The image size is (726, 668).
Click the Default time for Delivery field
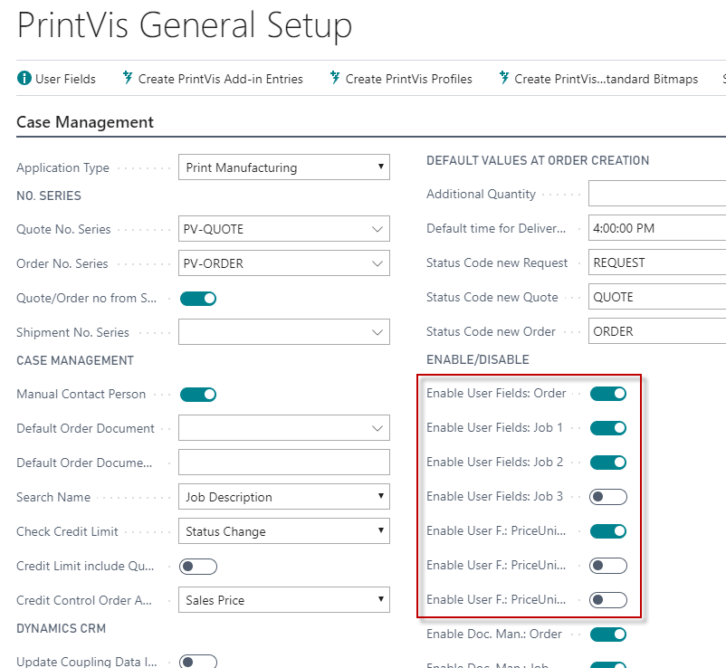pyautogui.click(x=657, y=228)
